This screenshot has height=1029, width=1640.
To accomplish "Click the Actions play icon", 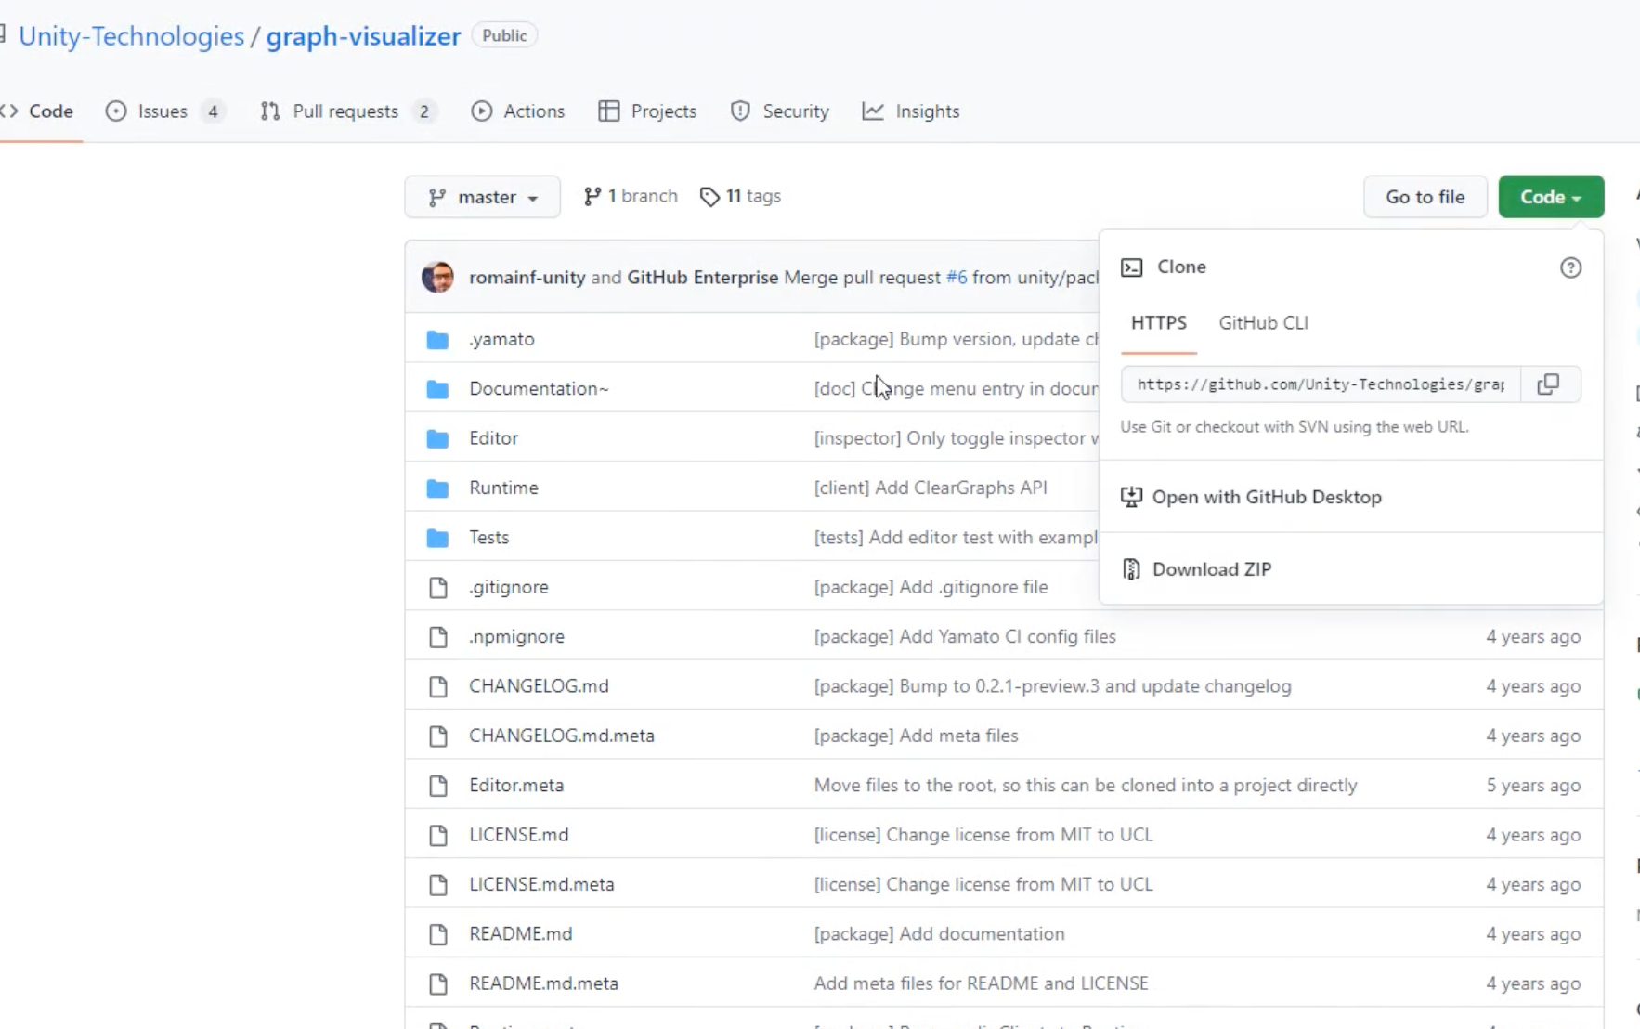I will point(481,111).
